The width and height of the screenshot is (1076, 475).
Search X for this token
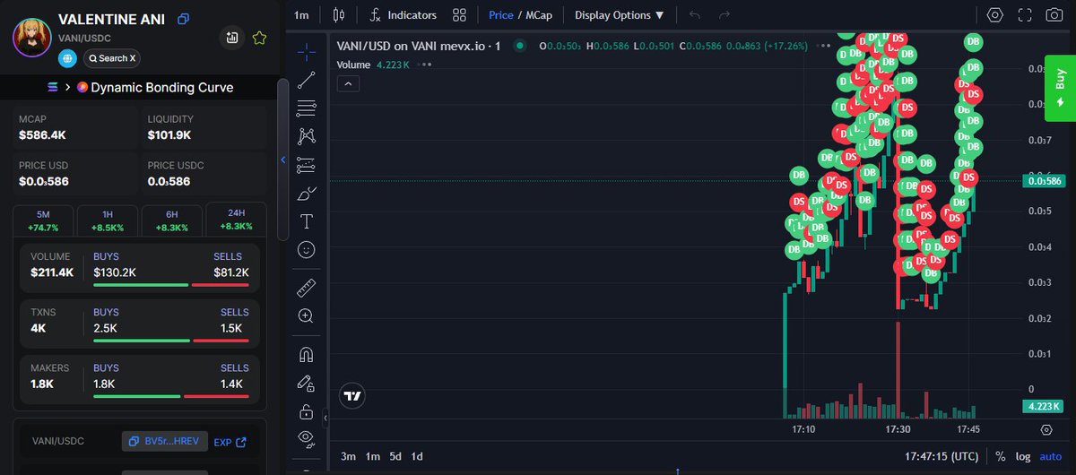coord(111,58)
